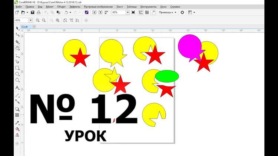Open the Эффекты menu

75,7
